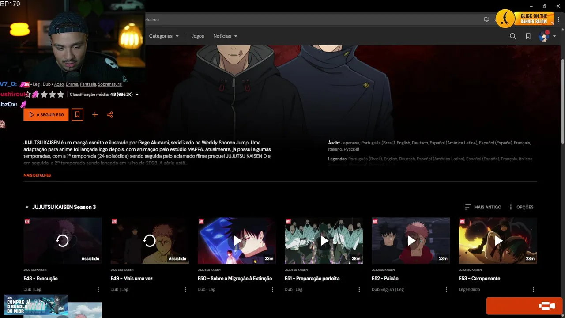Play episode E53 Componente
The image size is (565, 318).
(x=498, y=241)
